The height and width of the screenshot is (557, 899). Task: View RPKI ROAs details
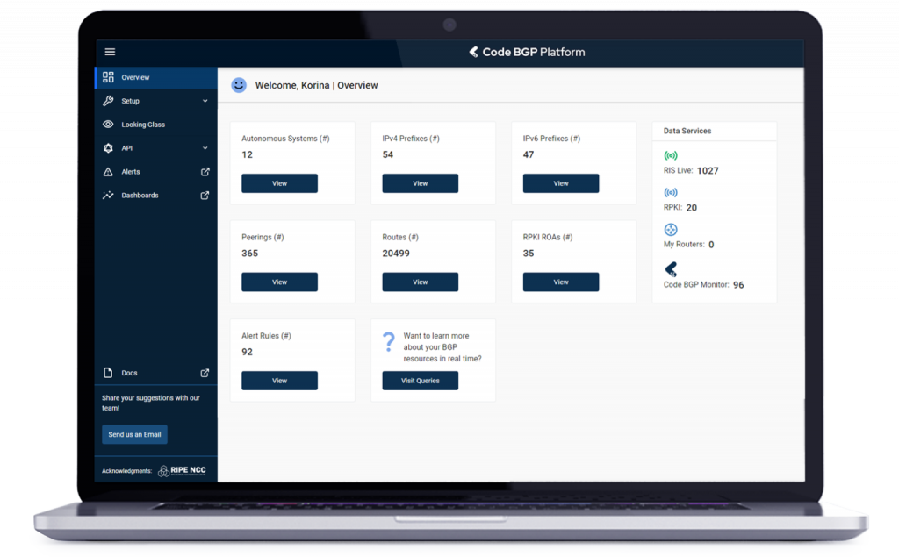(x=561, y=282)
